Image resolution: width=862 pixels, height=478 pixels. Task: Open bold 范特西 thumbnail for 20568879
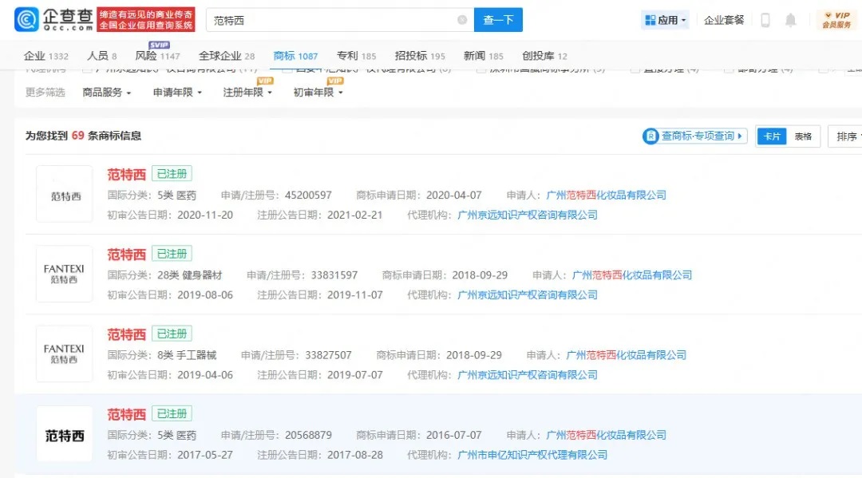click(65, 434)
